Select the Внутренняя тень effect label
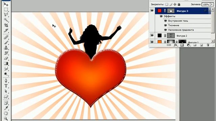 click(x=178, y=21)
